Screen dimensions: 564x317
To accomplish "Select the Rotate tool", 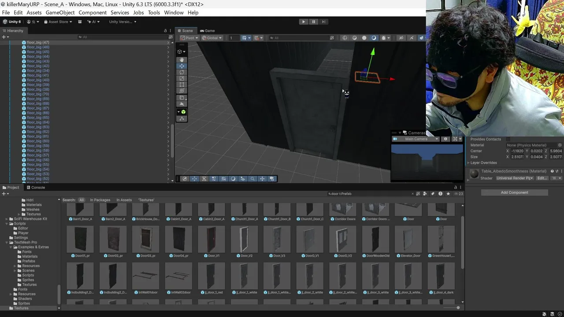I will click(182, 72).
